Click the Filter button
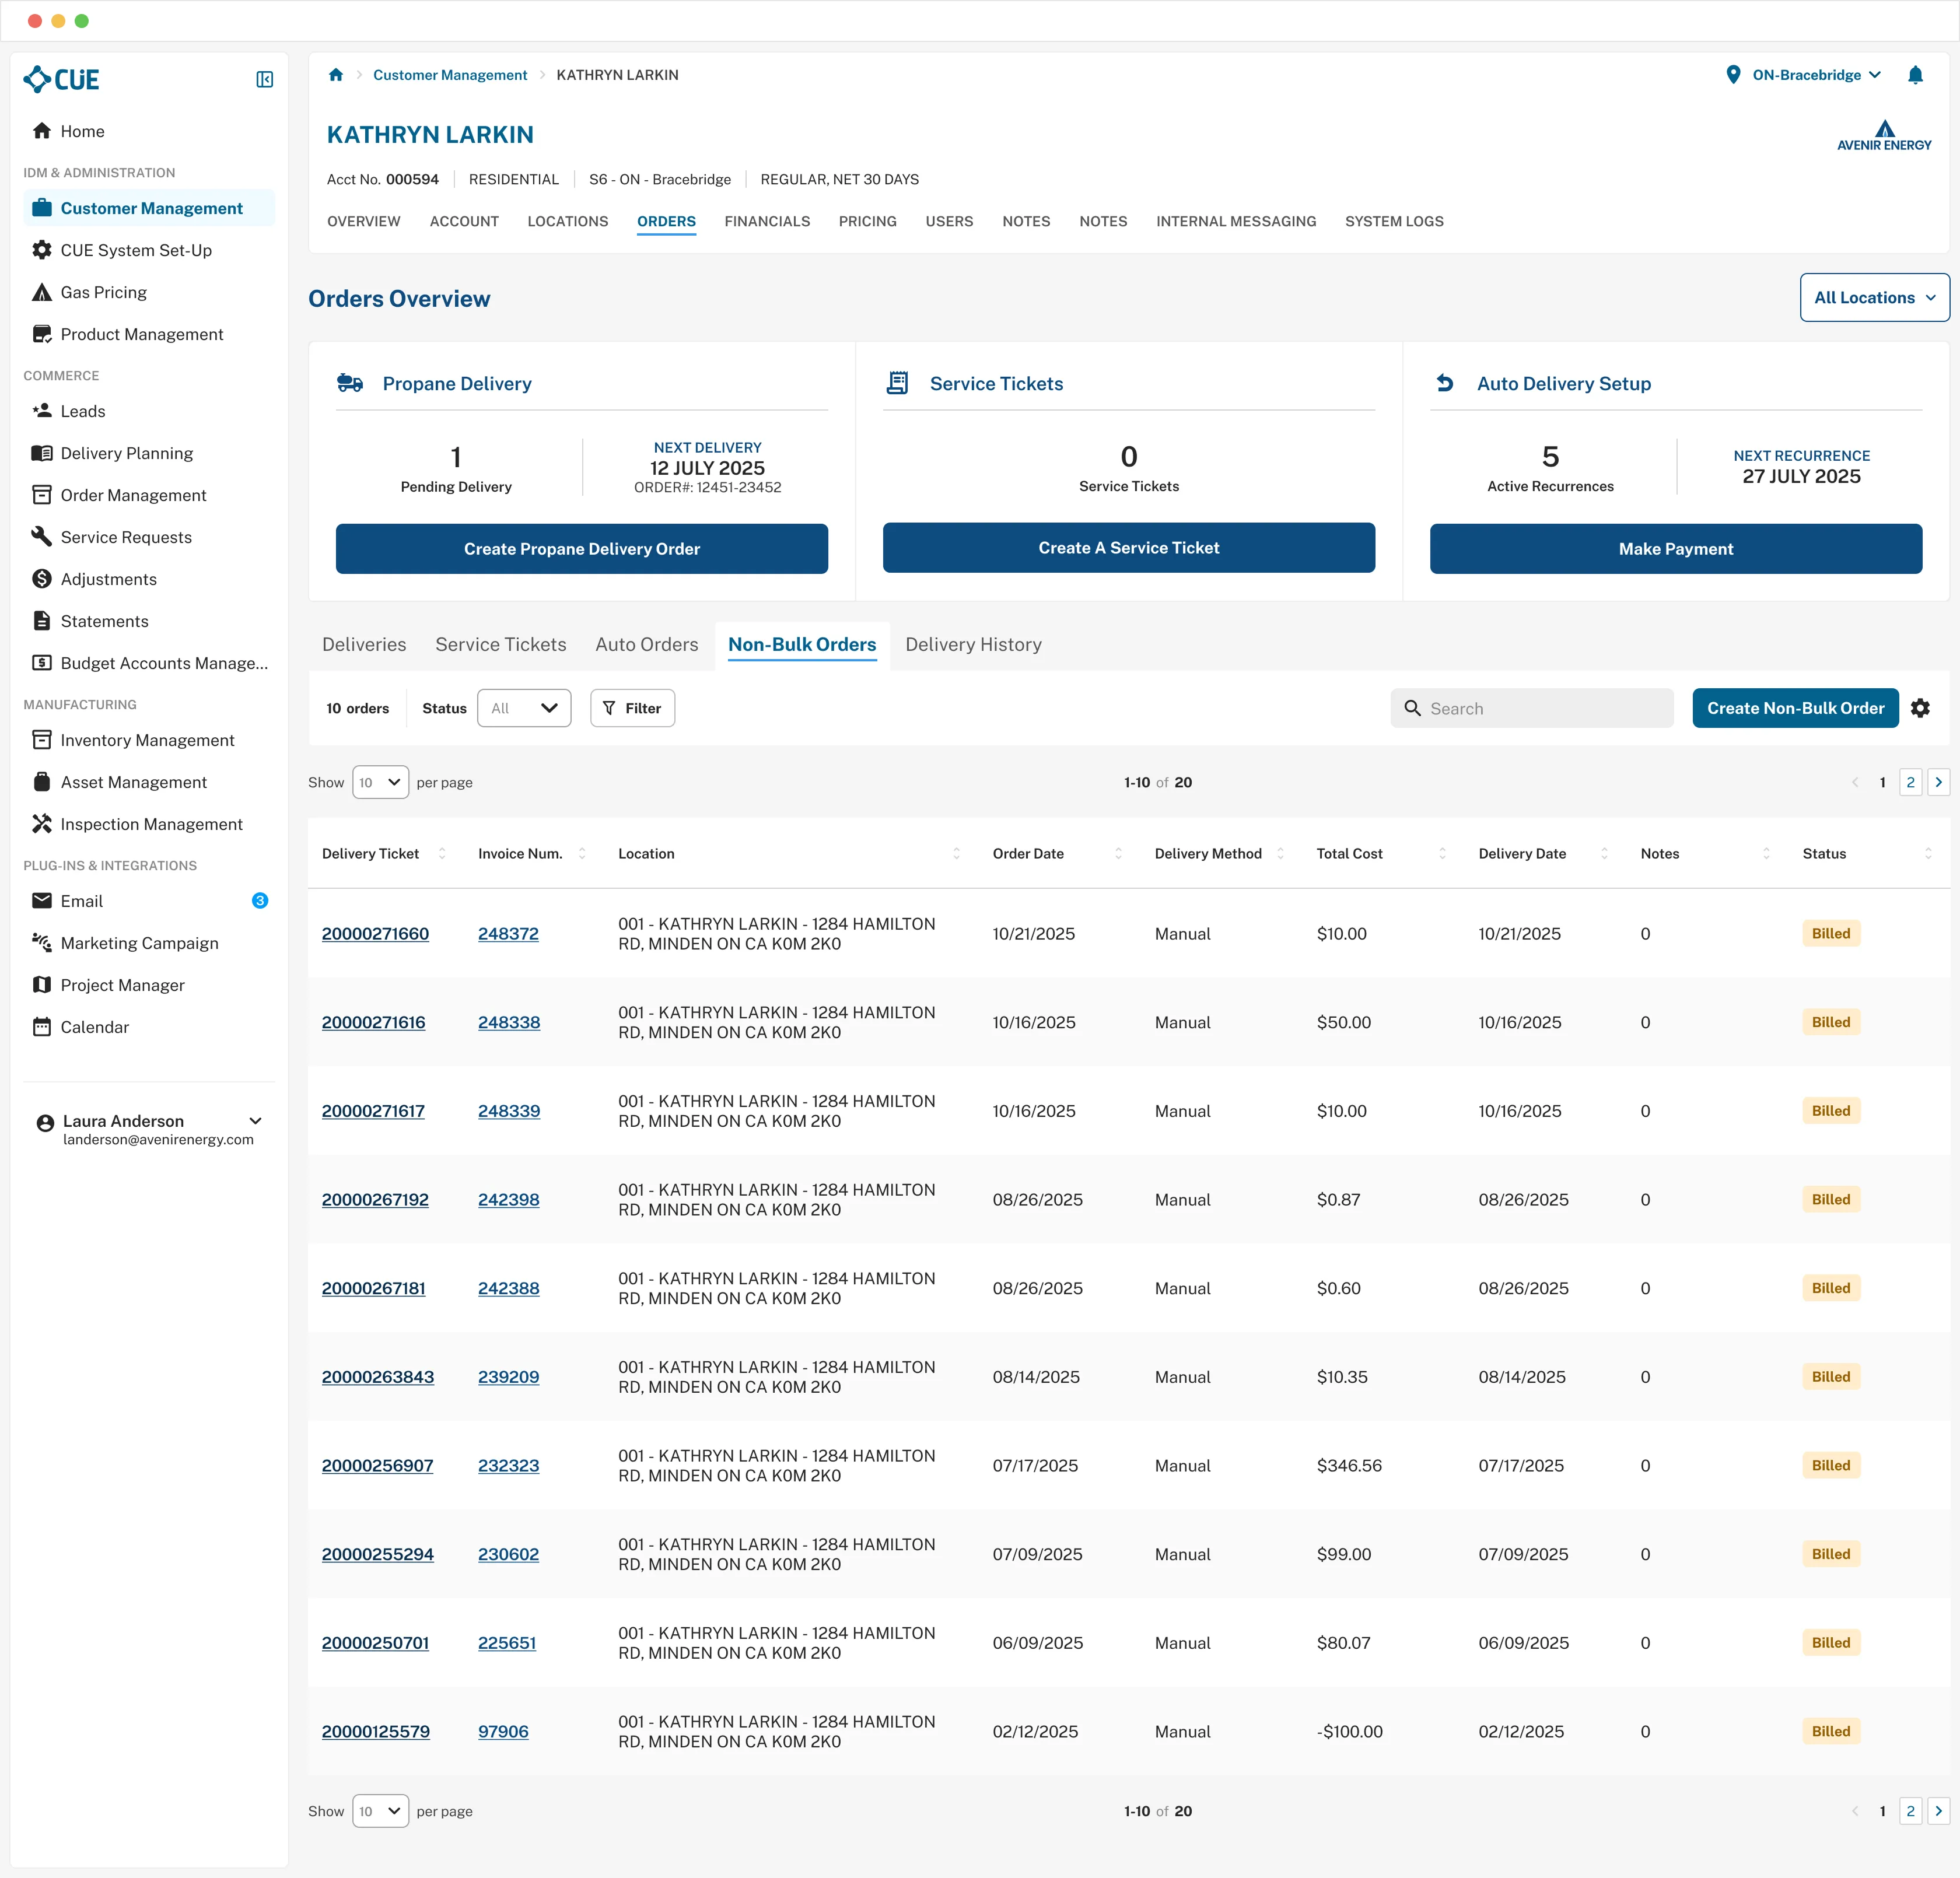 pos(632,708)
